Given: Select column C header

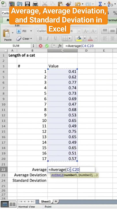Looking at the screenshot, I should tap(63, 51).
